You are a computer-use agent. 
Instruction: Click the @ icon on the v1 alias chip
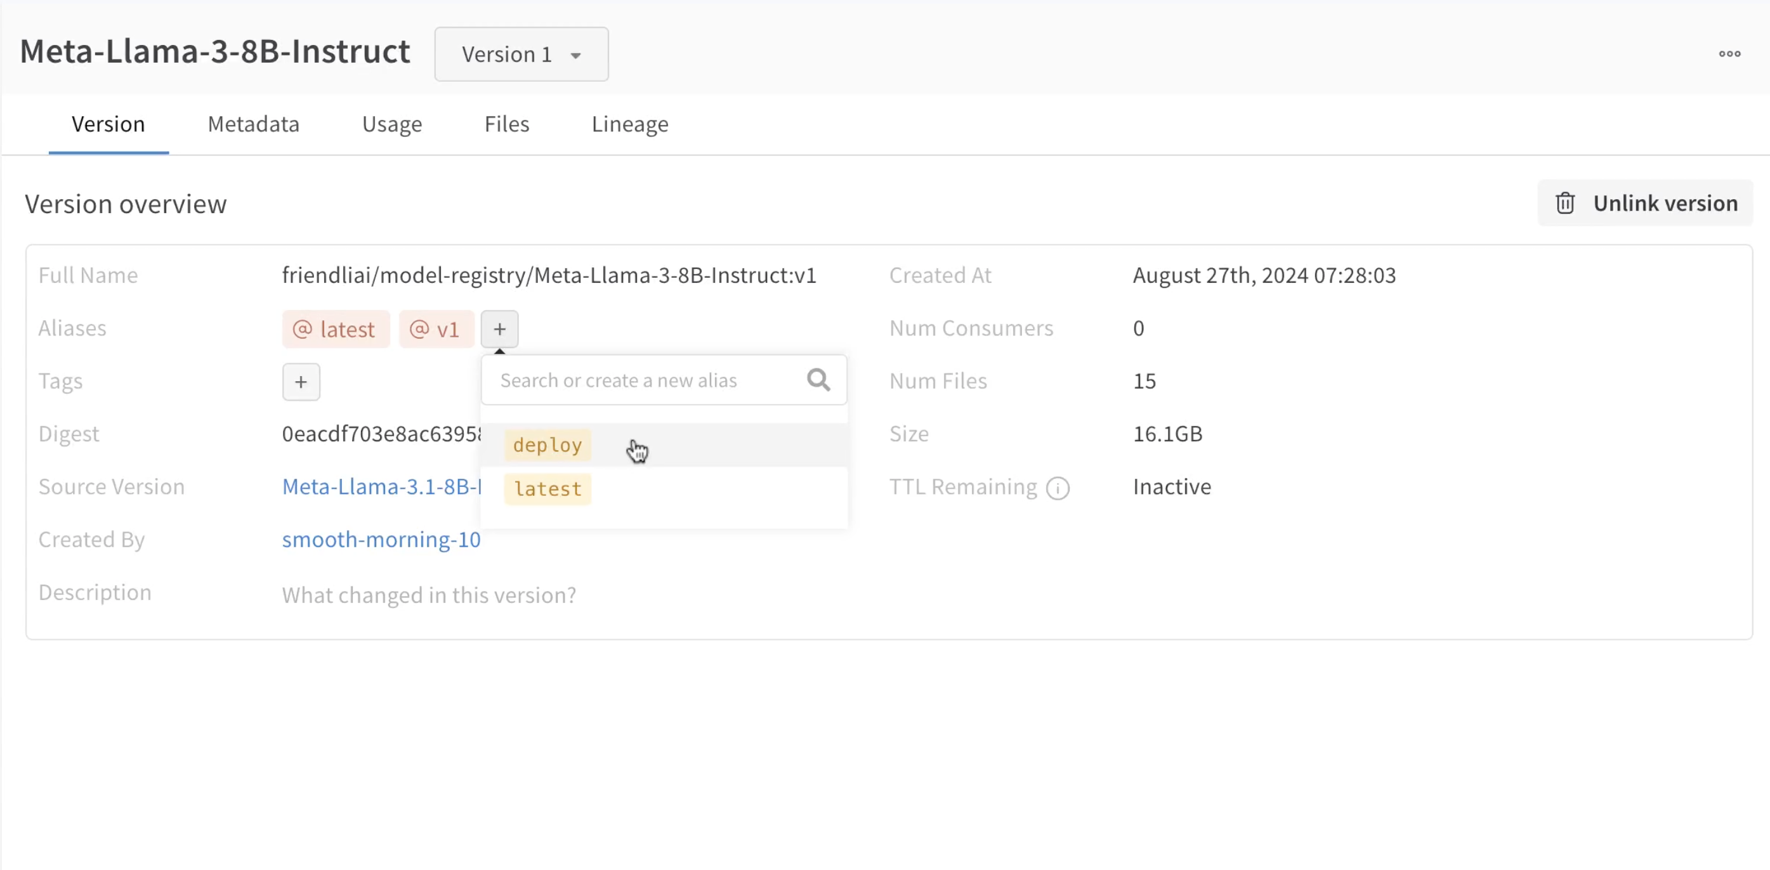pos(419,329)
